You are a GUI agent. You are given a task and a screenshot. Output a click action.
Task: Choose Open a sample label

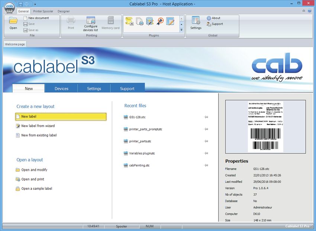coord(34,189)
